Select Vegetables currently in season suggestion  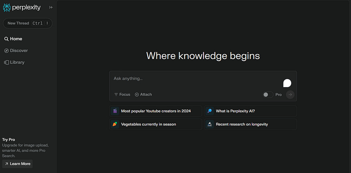(x=156, y=124)
